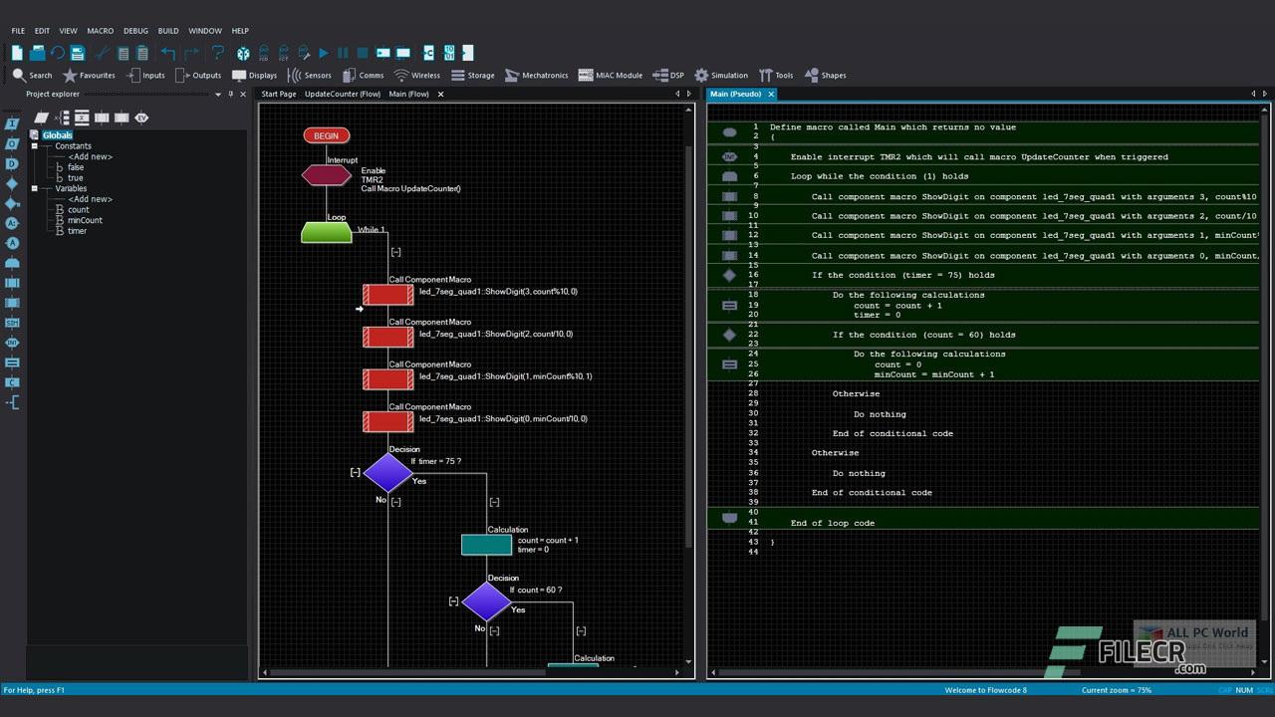Switch to the Start Page tab
The height and width of the screenshot is (717, 1275).
[279, 94]
